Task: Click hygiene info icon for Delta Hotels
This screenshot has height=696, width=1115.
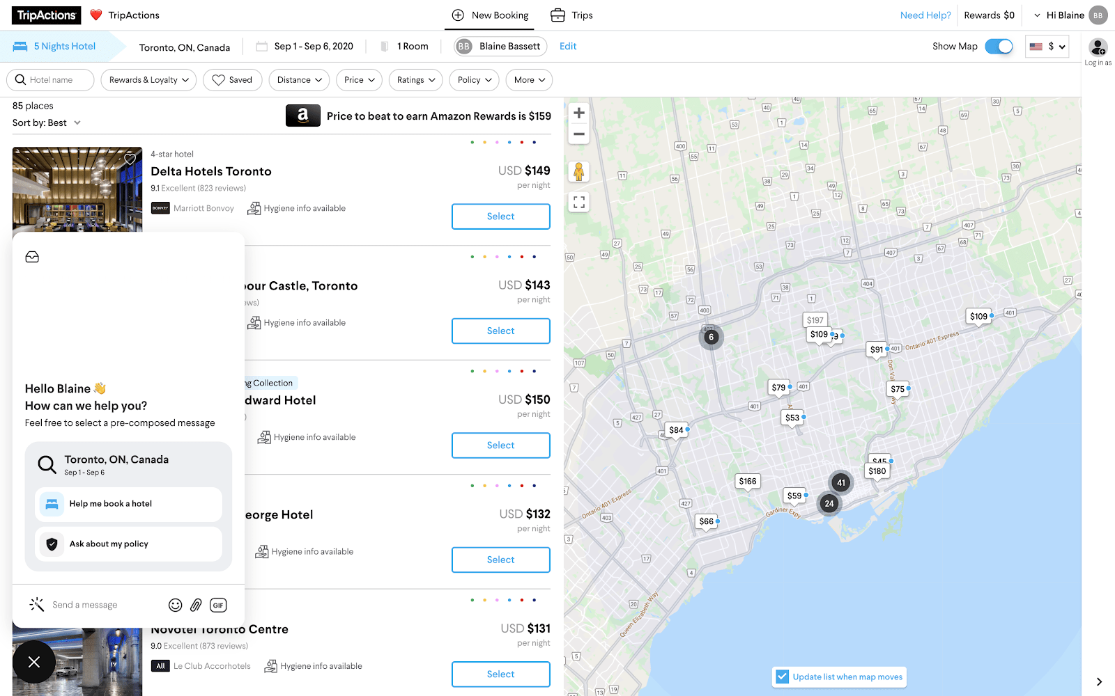Action: (x=254, y=208)
